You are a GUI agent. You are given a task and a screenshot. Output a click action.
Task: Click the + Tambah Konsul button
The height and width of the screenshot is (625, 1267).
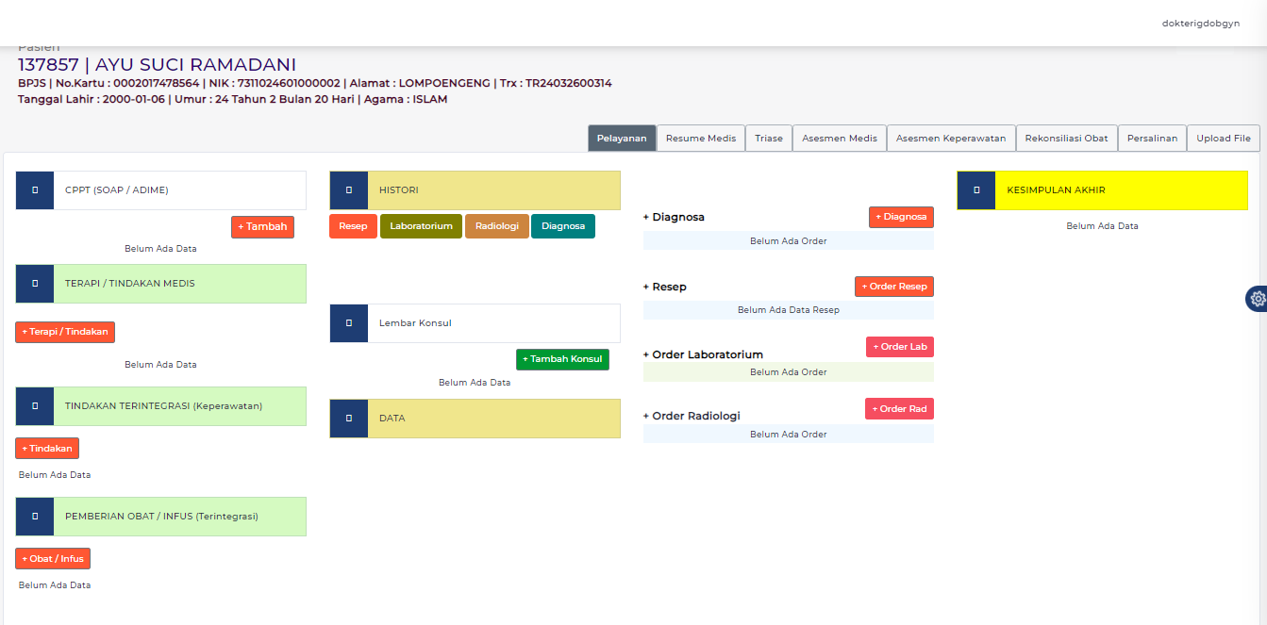tap(562, 359)
